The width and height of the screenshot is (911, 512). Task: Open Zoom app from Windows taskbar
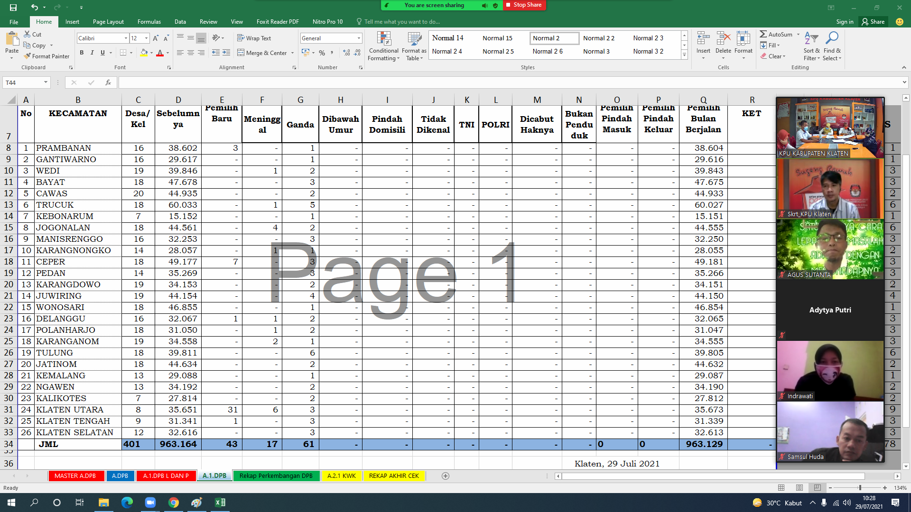coord(150,503)
